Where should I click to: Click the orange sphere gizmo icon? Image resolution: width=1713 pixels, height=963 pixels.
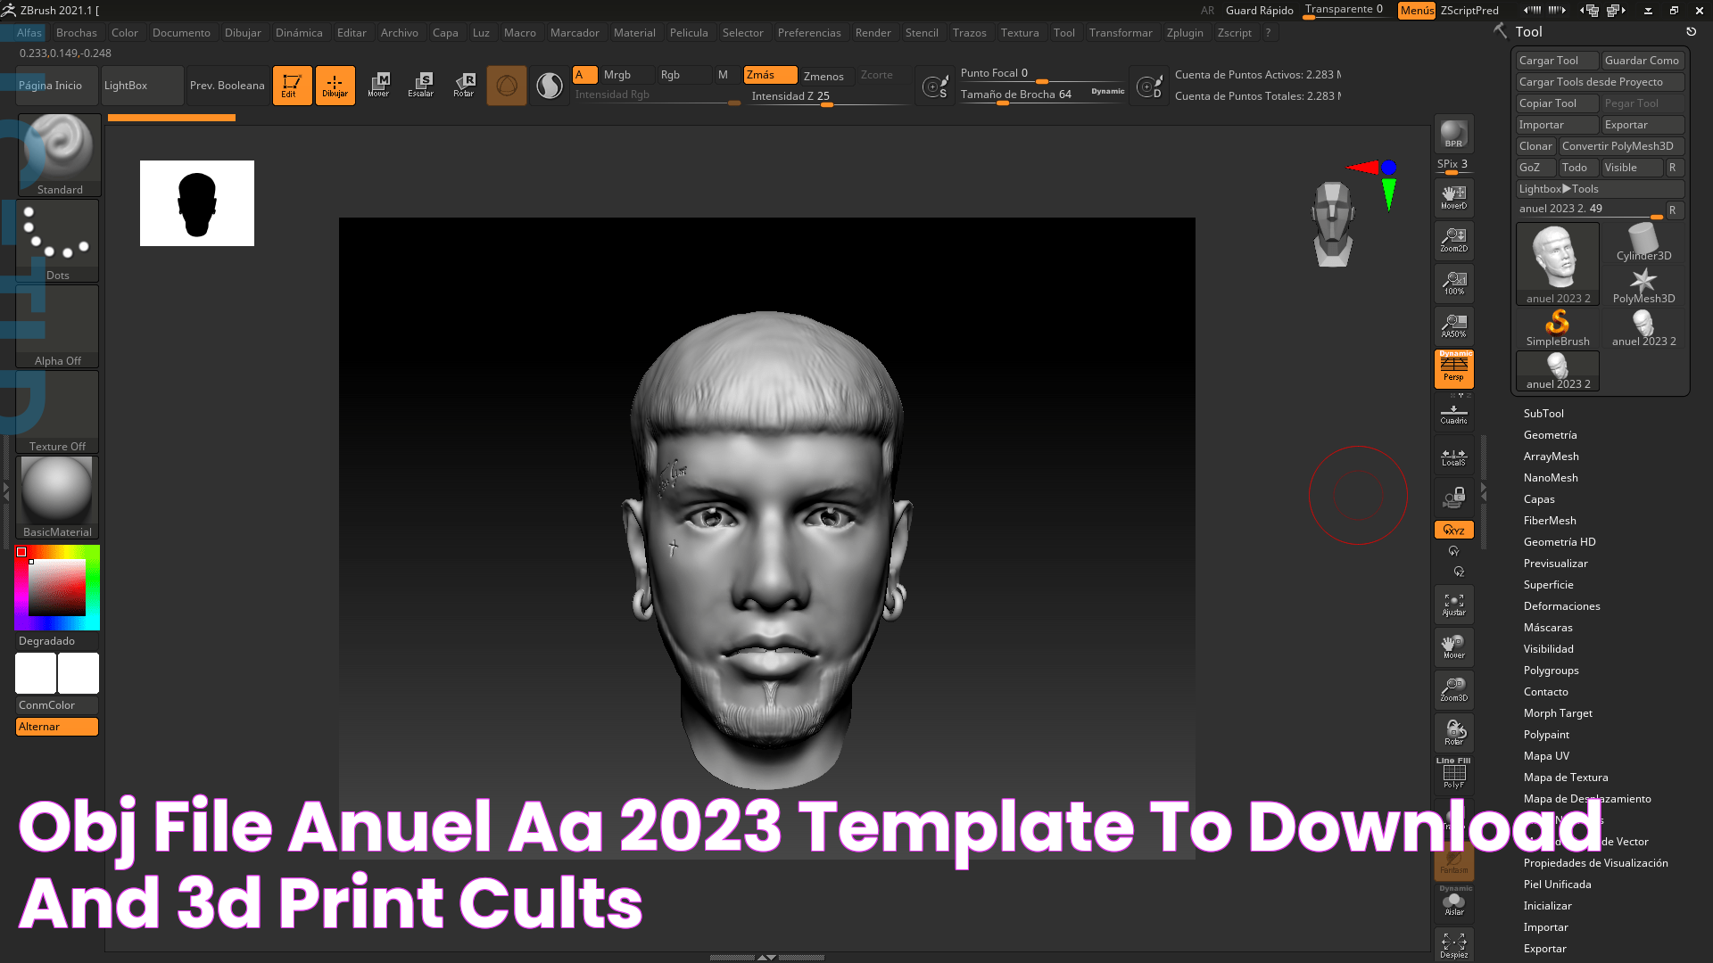coord(507,86)
